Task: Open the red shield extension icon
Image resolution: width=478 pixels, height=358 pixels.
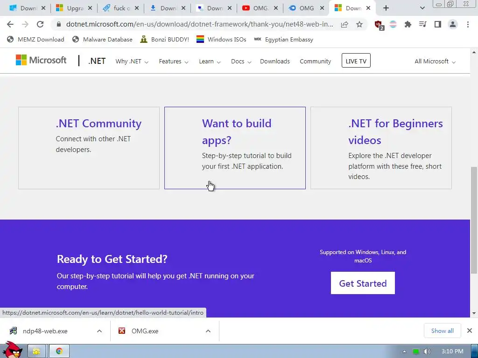Action: point(379,25)
